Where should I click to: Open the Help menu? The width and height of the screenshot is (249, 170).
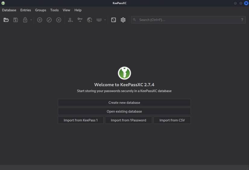[78, 10]
